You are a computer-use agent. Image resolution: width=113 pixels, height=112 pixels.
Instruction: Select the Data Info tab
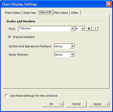click(x=45, y=12)
